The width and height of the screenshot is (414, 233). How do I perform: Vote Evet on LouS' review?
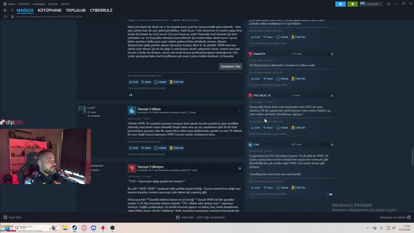[133, 148]
